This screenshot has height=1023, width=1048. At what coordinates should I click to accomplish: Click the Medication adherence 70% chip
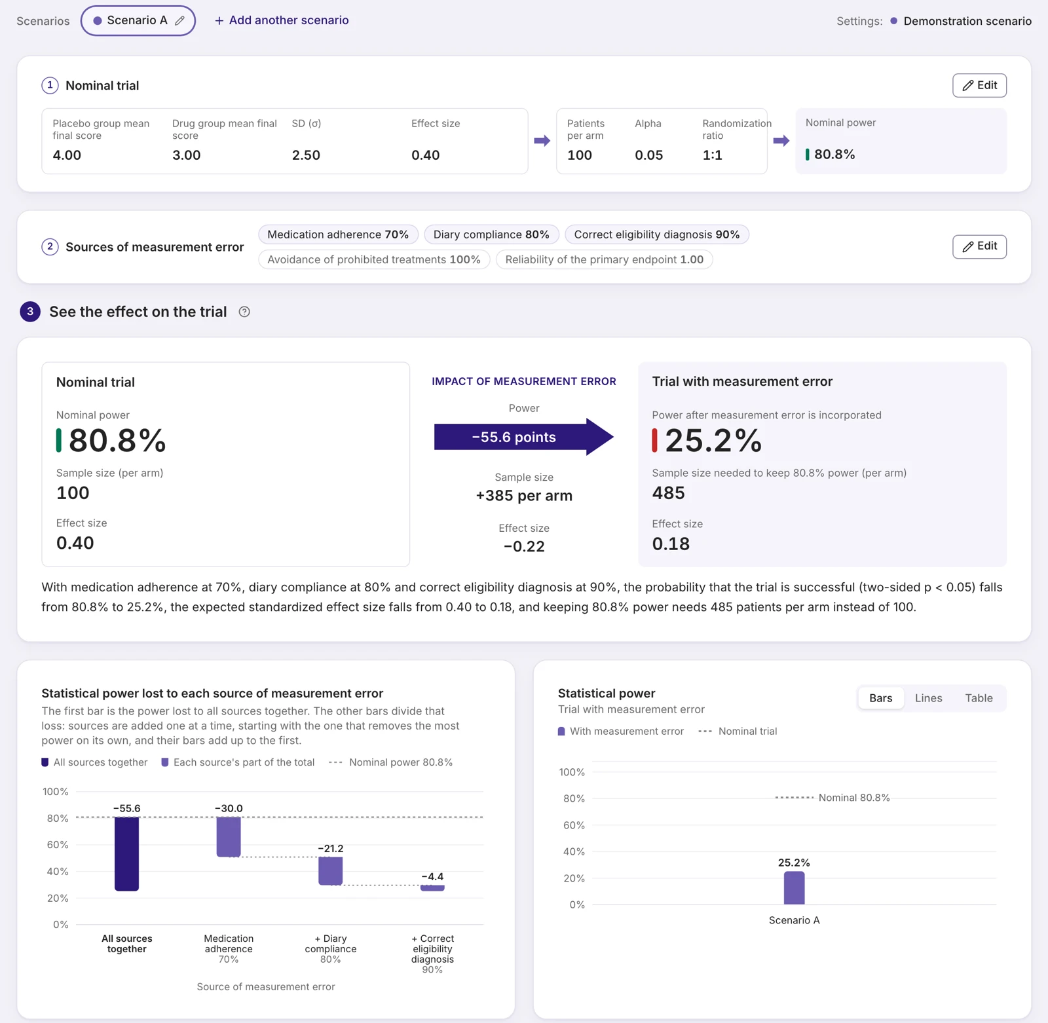pos(338,234)
